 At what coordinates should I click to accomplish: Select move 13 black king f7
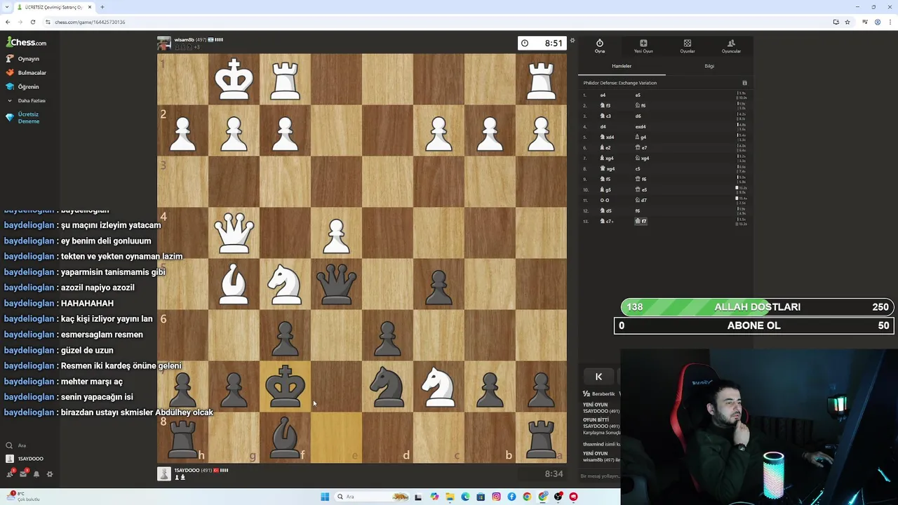(641, 222)
